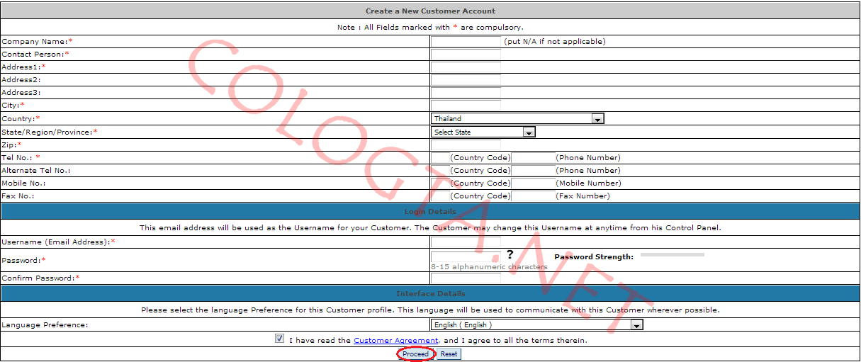Viewport: 861px width, 362px height.
Task: Click into the Contact Person field
Action: point(466,55)
